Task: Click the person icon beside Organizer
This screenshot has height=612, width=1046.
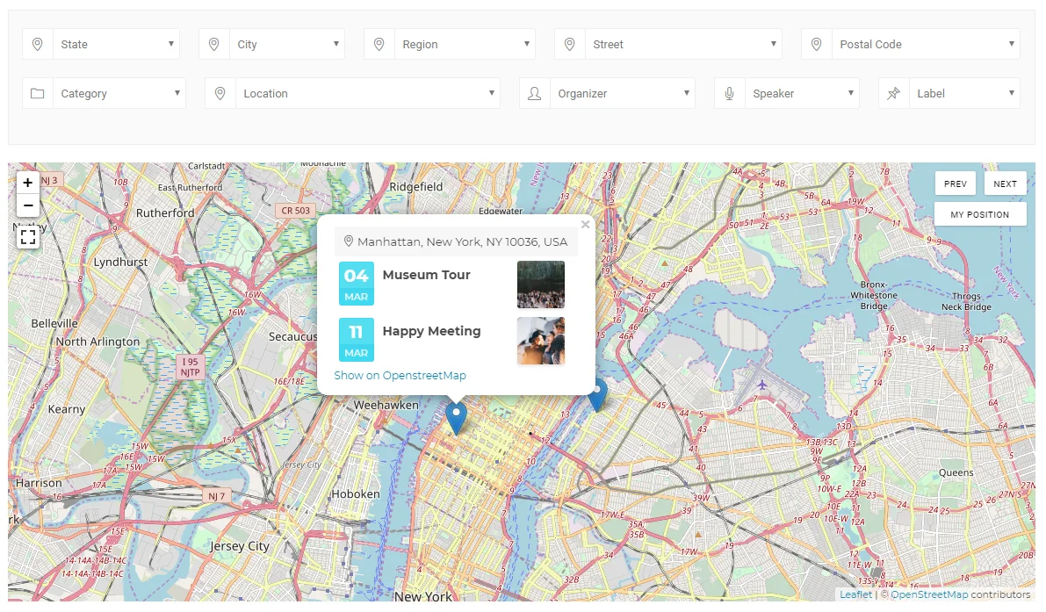Action: (x=534, y=93)
